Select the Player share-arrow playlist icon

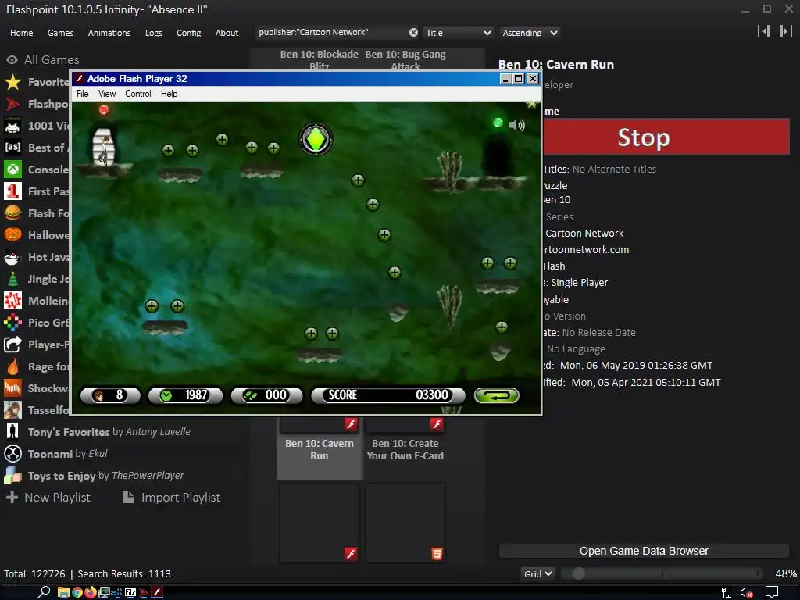coord(12,345)
